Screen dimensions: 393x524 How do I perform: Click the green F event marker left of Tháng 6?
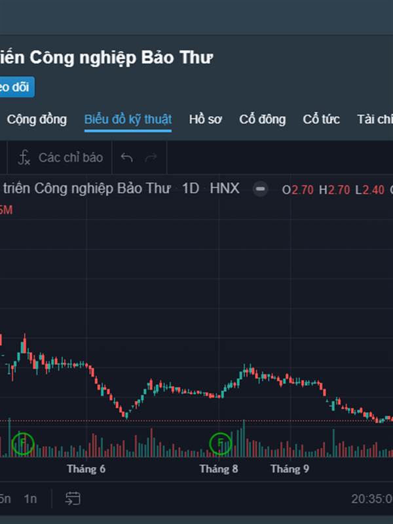(23, 443)
